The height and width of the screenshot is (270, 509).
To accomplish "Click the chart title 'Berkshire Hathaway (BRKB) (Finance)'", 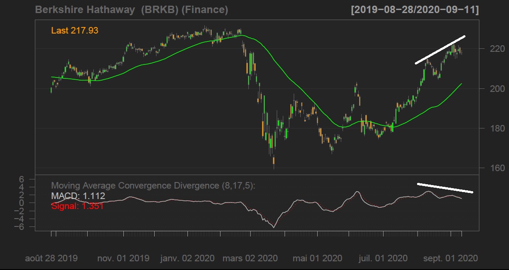I will 132,10.
